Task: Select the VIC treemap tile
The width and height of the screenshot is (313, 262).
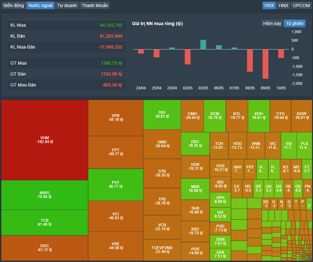Action: click(273, 146)
